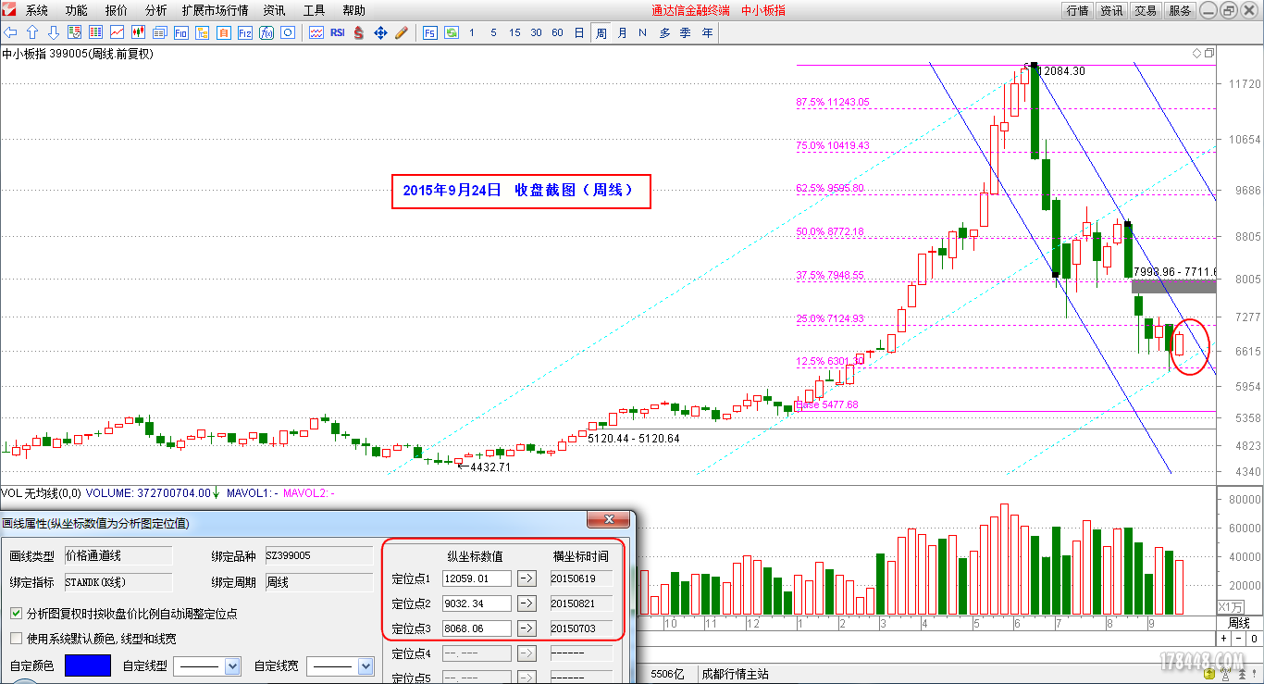Click arrow button next to 定位点2
This screenshot has height=684, width=1264.
point(527,603)
